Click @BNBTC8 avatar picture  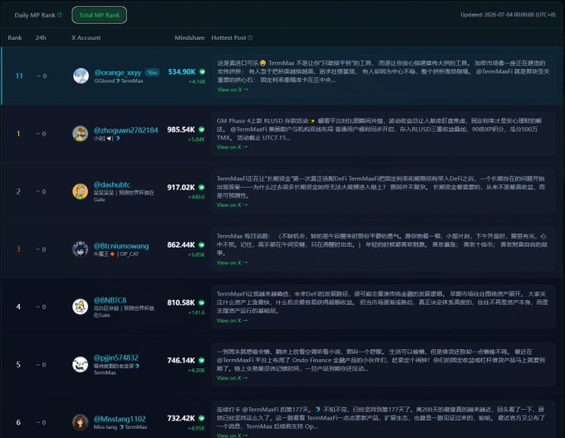80,307
